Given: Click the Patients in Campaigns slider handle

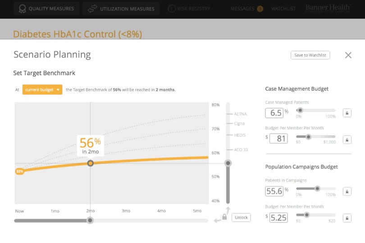Looking at the screenshot, I should click(x=317, y=189).
